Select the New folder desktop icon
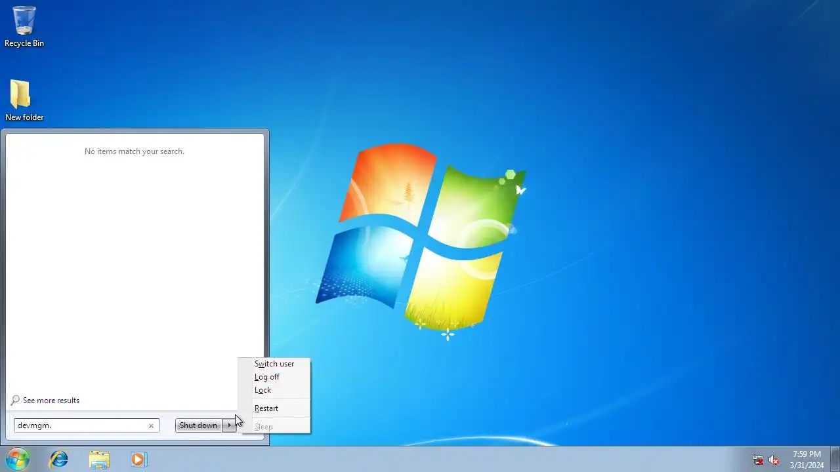Viewport: 840px width, 472px height. [x=24, y=100]
